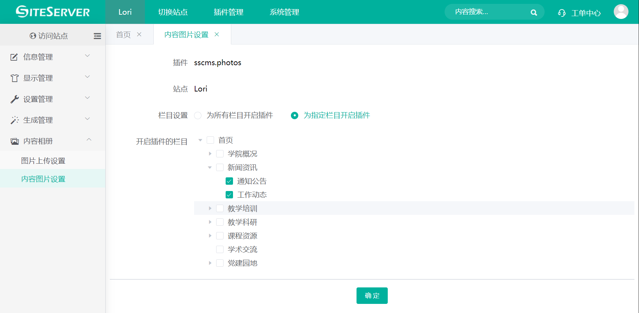Open 切换站点 in top navigation
Viewport: 639px width, 313px height.
click(x=173, y=12)
